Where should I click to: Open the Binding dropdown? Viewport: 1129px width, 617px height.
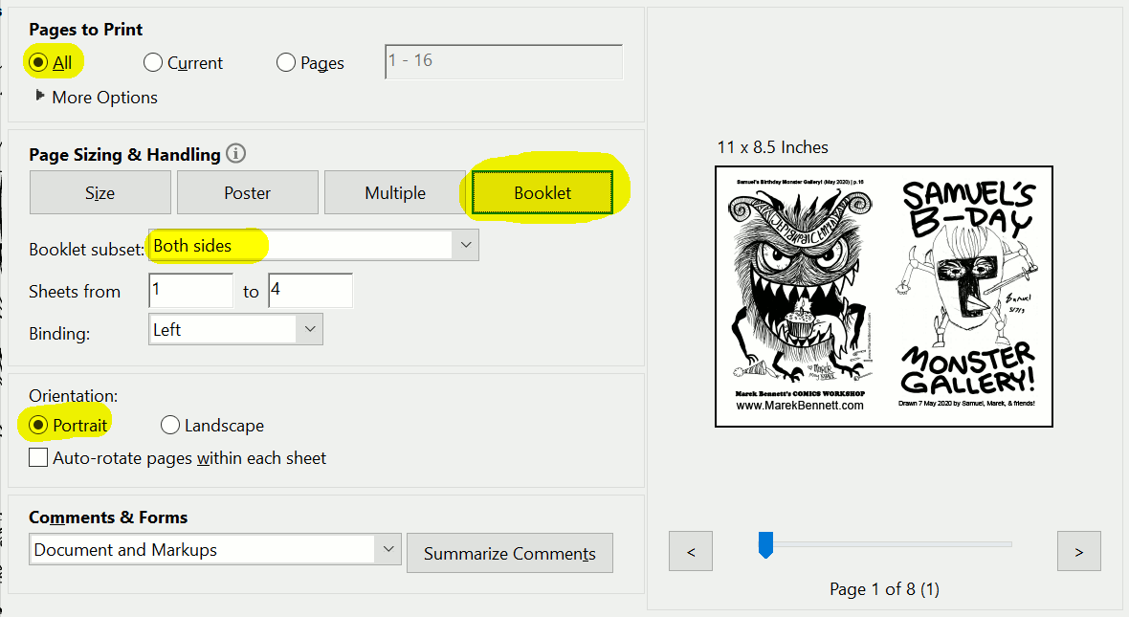coord(309,330)
